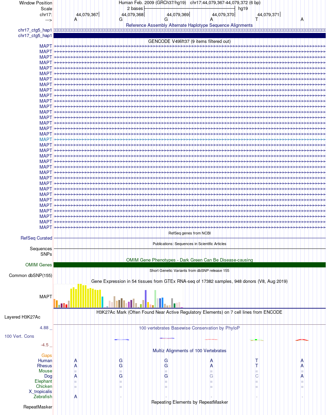Click the Zebrafish alignment row label

43,396
